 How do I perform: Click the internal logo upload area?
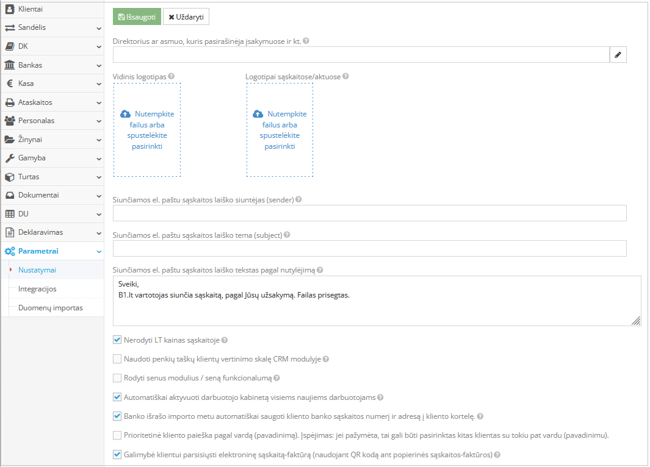point(147,130)
